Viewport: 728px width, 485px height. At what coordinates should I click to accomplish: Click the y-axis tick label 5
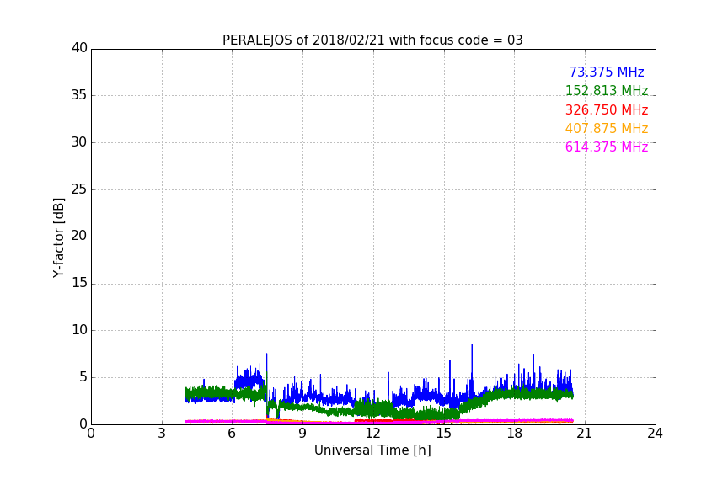point(83,377)
